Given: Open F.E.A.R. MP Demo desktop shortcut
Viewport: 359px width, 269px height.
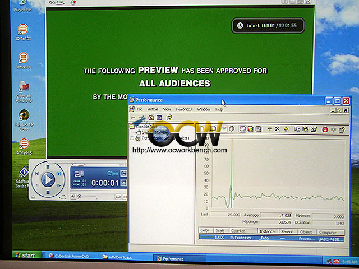Looking at the screenshot, I should pos(24,120).
